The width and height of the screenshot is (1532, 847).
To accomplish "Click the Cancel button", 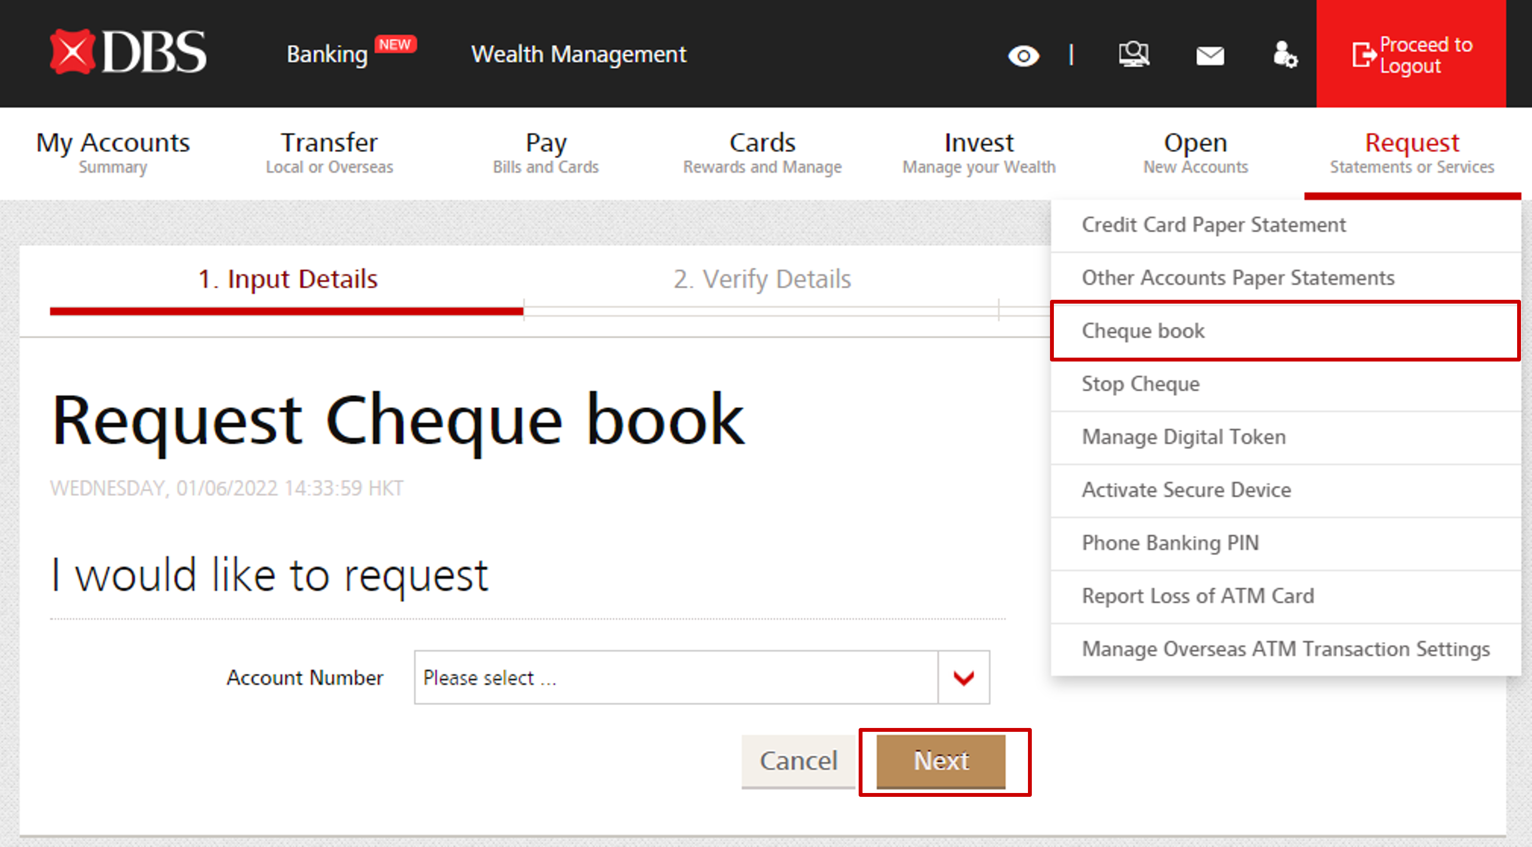I will (798, 761).
